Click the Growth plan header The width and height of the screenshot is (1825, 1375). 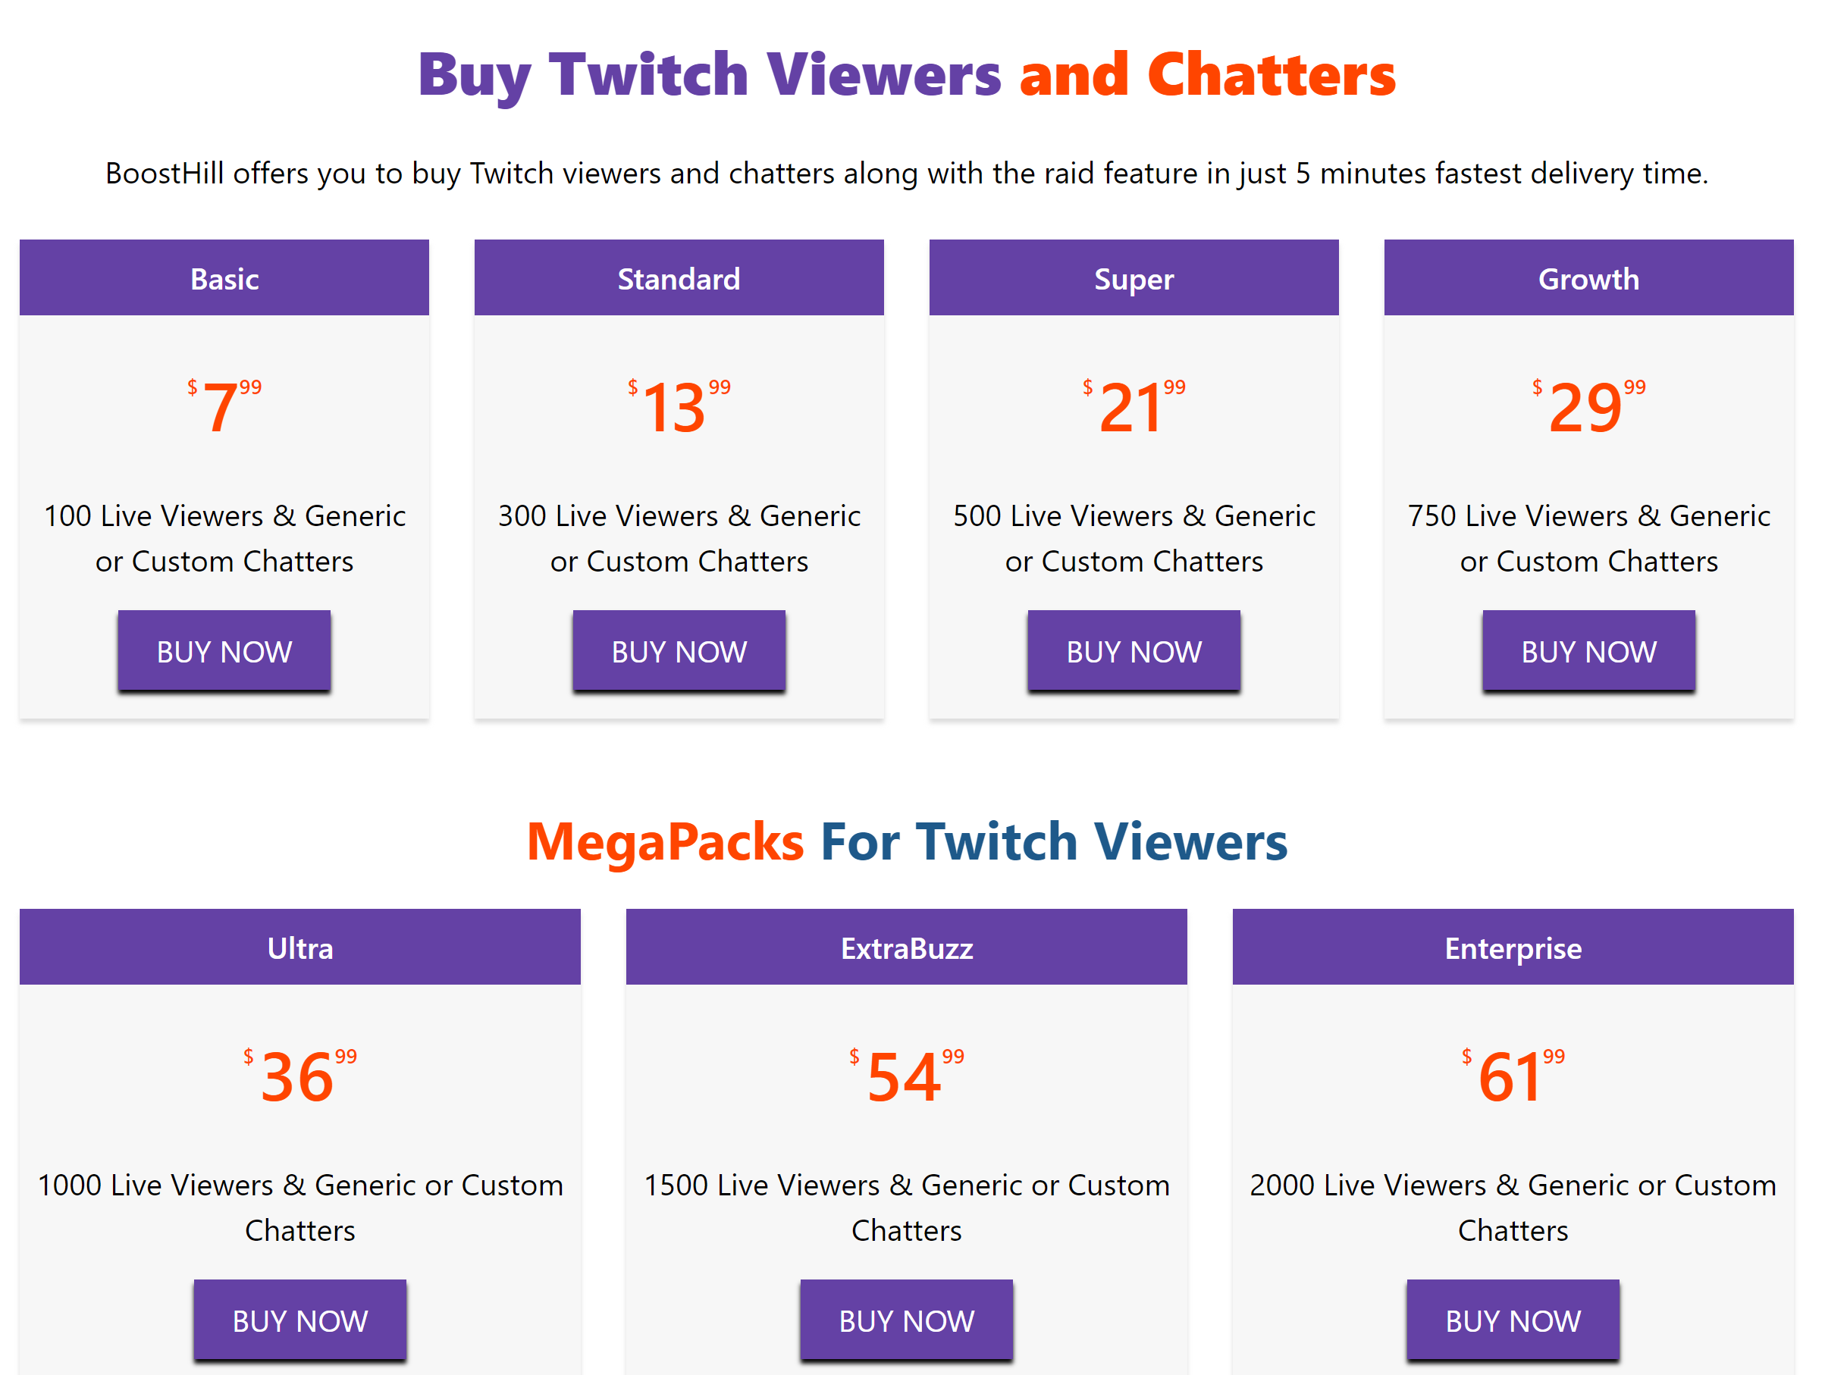click(x=1589, y=278)
